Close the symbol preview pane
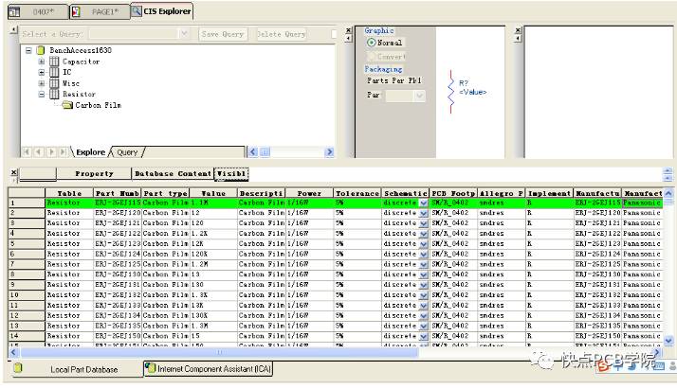Screen dimensions: 677x389 [348, 30]
